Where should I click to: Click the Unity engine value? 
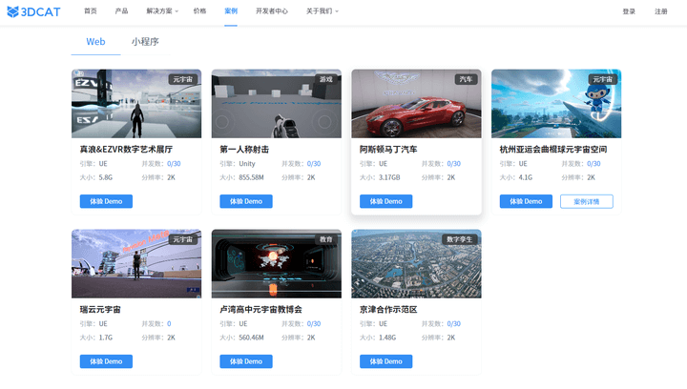(247, 164)
